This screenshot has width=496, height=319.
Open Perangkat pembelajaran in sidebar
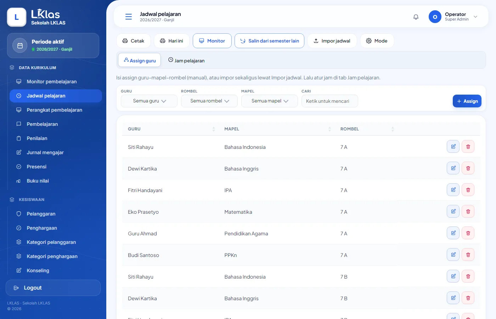pyautogui.click(x=56, y=110)
